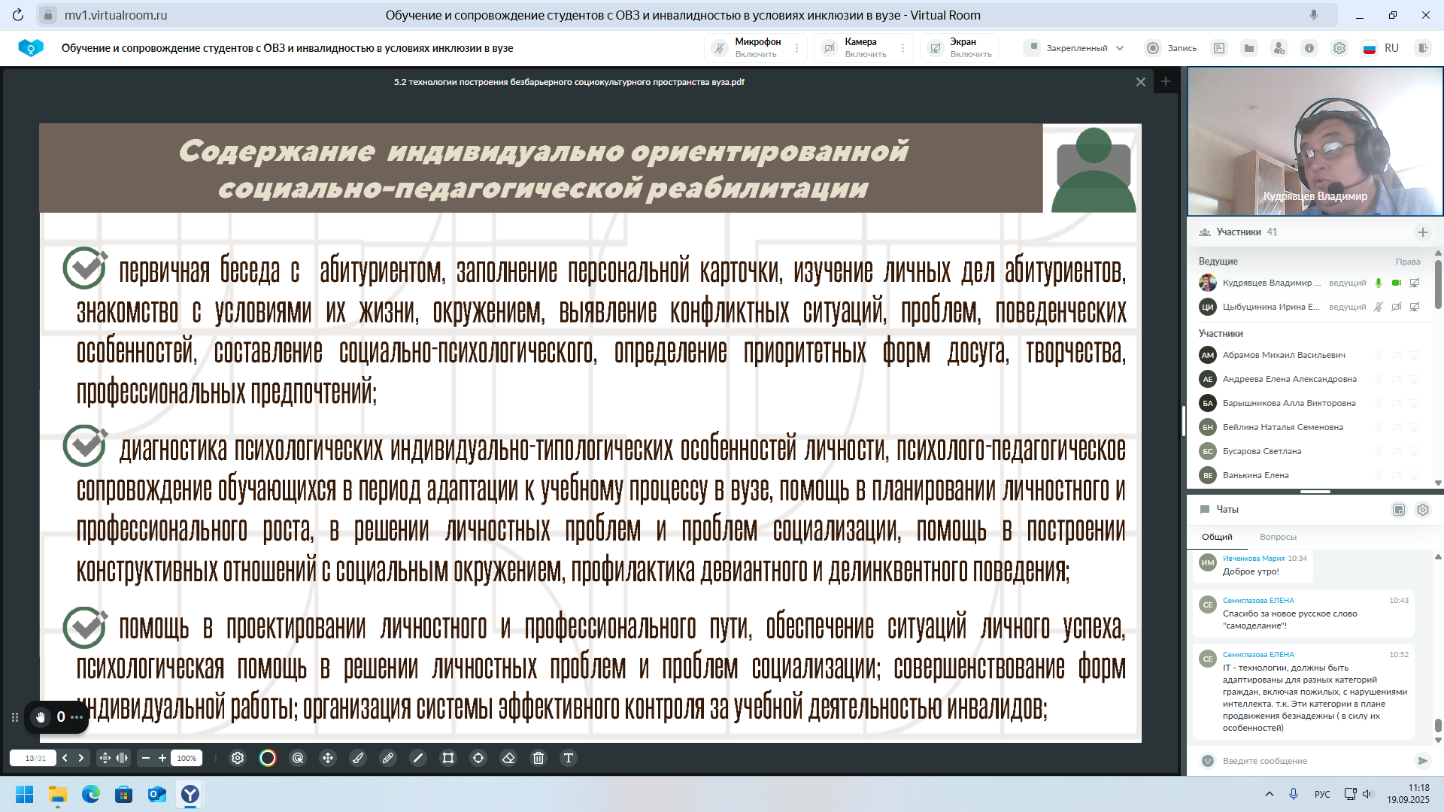This screenshot has width=1444, height=812.
Task: Select the brush drawing tool
Action: point(358,758)
